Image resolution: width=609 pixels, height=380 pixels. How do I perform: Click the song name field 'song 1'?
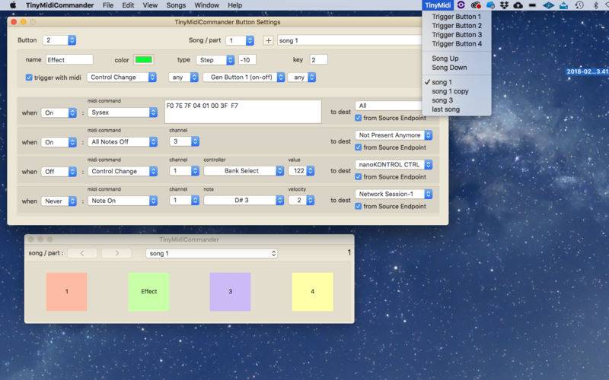point(349,40)
